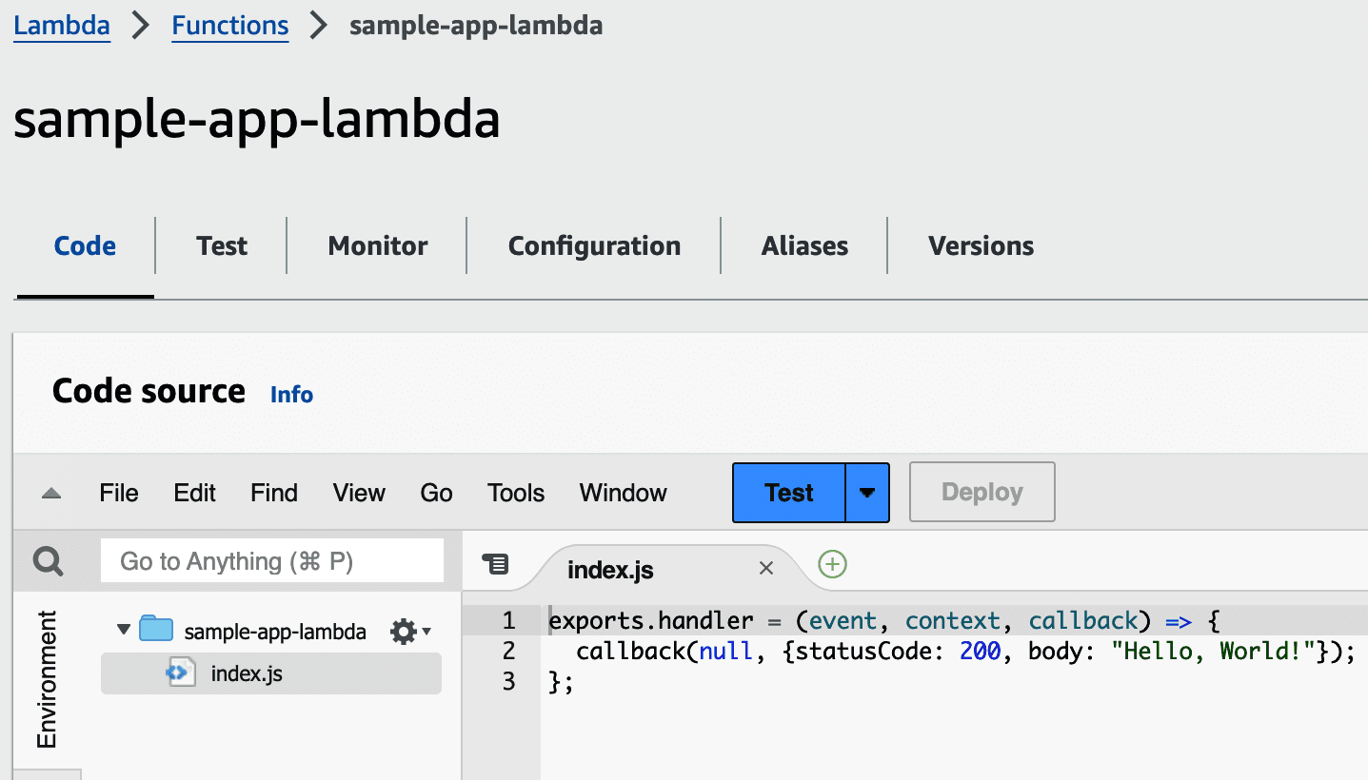Open the Window menu
This screenshot has width=1368, height=780.
click(624, 493)
